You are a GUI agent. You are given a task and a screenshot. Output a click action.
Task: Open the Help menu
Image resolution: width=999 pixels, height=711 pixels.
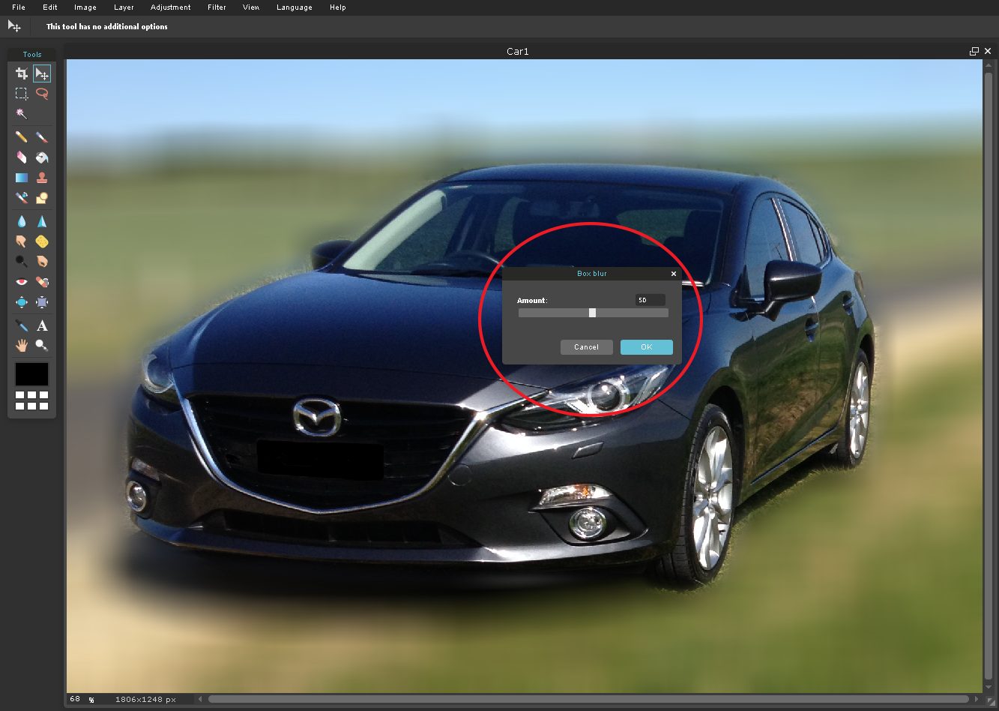tap(338, 7)
